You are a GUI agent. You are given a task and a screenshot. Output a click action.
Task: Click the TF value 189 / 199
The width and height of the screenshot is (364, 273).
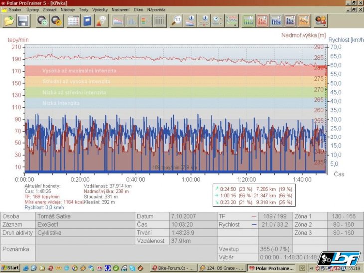[x=275, y=216]
